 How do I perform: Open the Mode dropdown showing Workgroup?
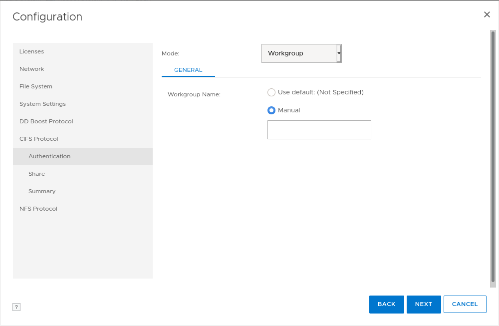(x=299, y=53)
